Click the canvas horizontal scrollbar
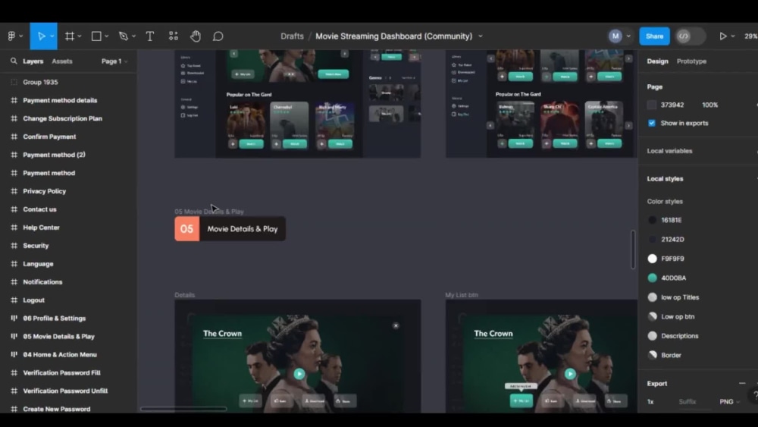758x427 pixels. pos(183,409)
